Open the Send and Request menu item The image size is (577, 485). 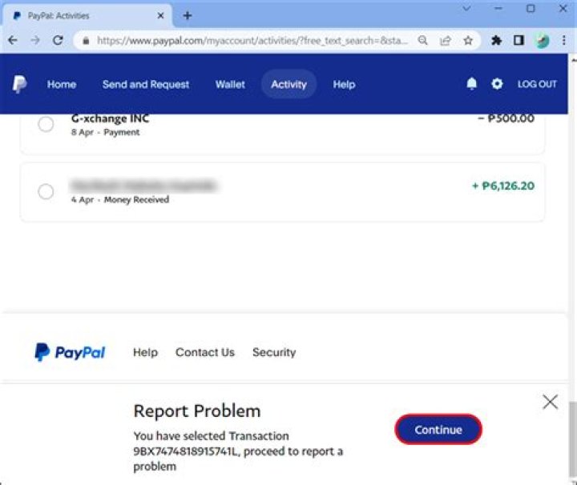pyautogui.click(x=146, y=84)
